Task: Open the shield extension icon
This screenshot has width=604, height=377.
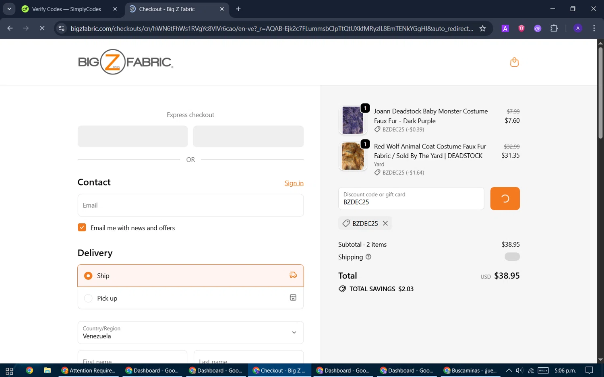Action: (521, 28)
